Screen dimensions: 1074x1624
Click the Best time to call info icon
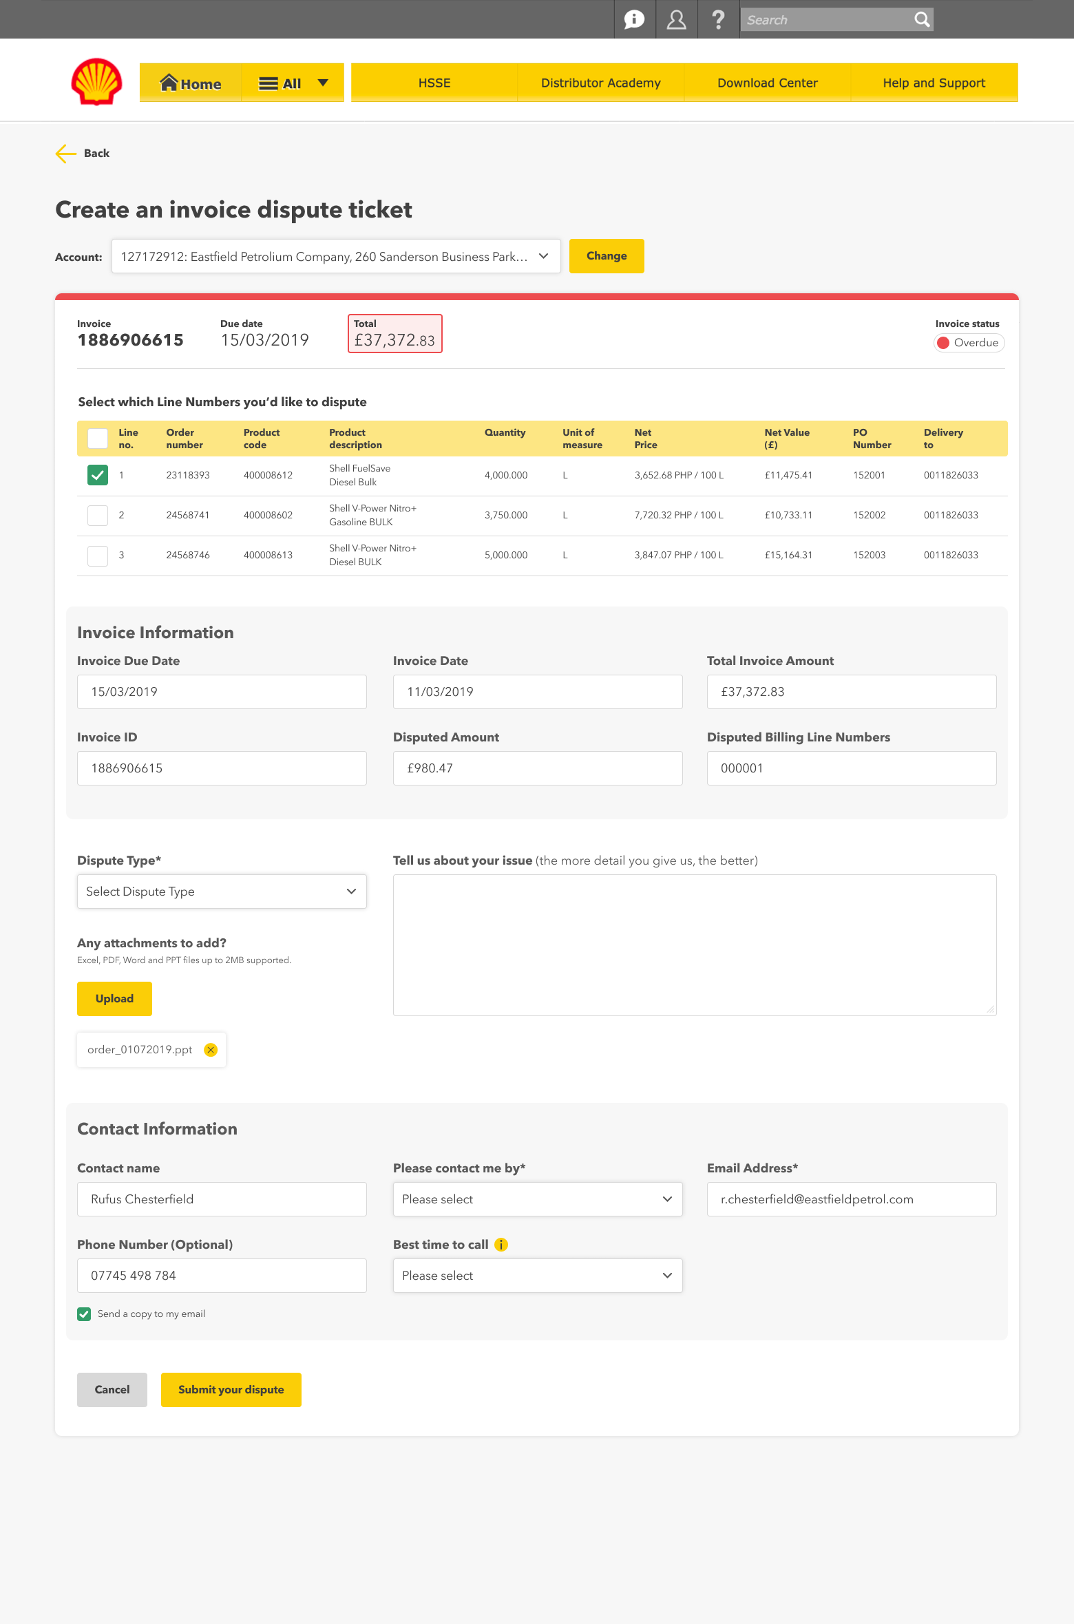501,1245
